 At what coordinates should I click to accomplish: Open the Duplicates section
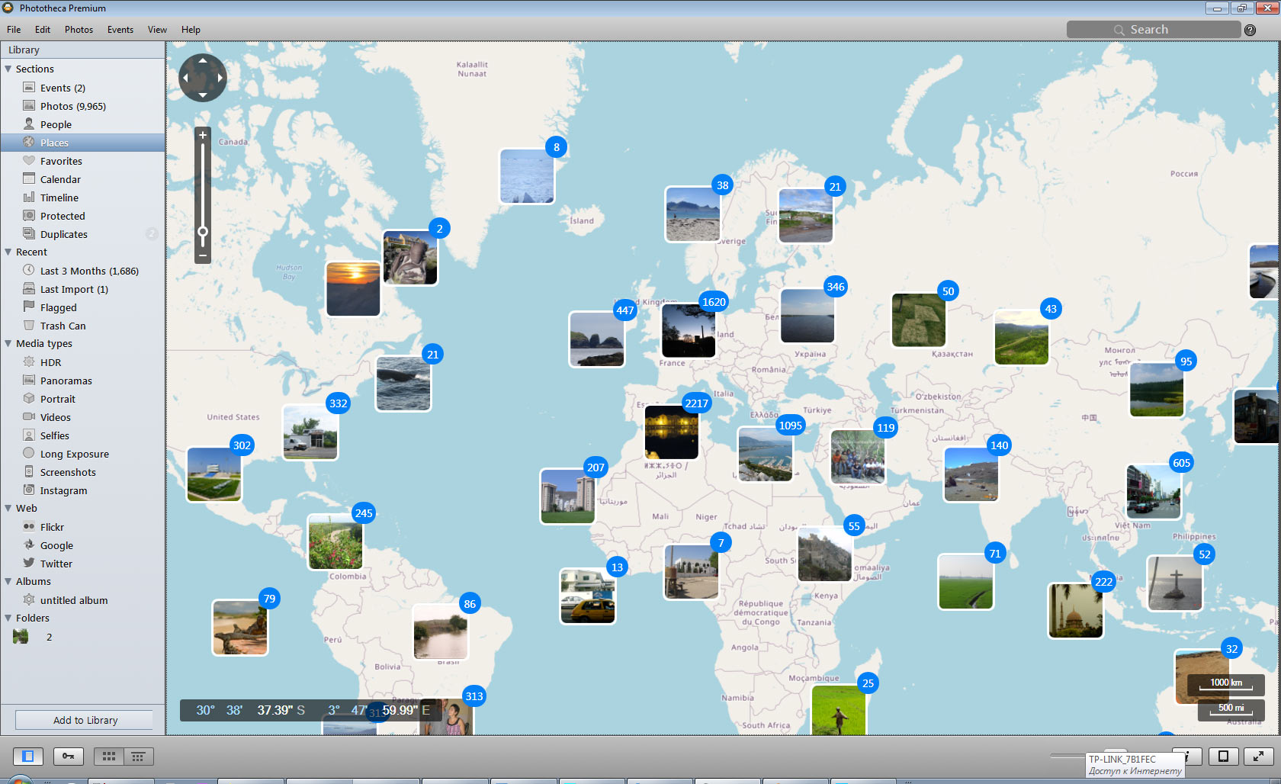click(x=82, y=234)
